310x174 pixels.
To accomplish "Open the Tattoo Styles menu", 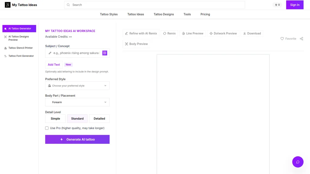I will pyautogui.click(x=109, y=14).
